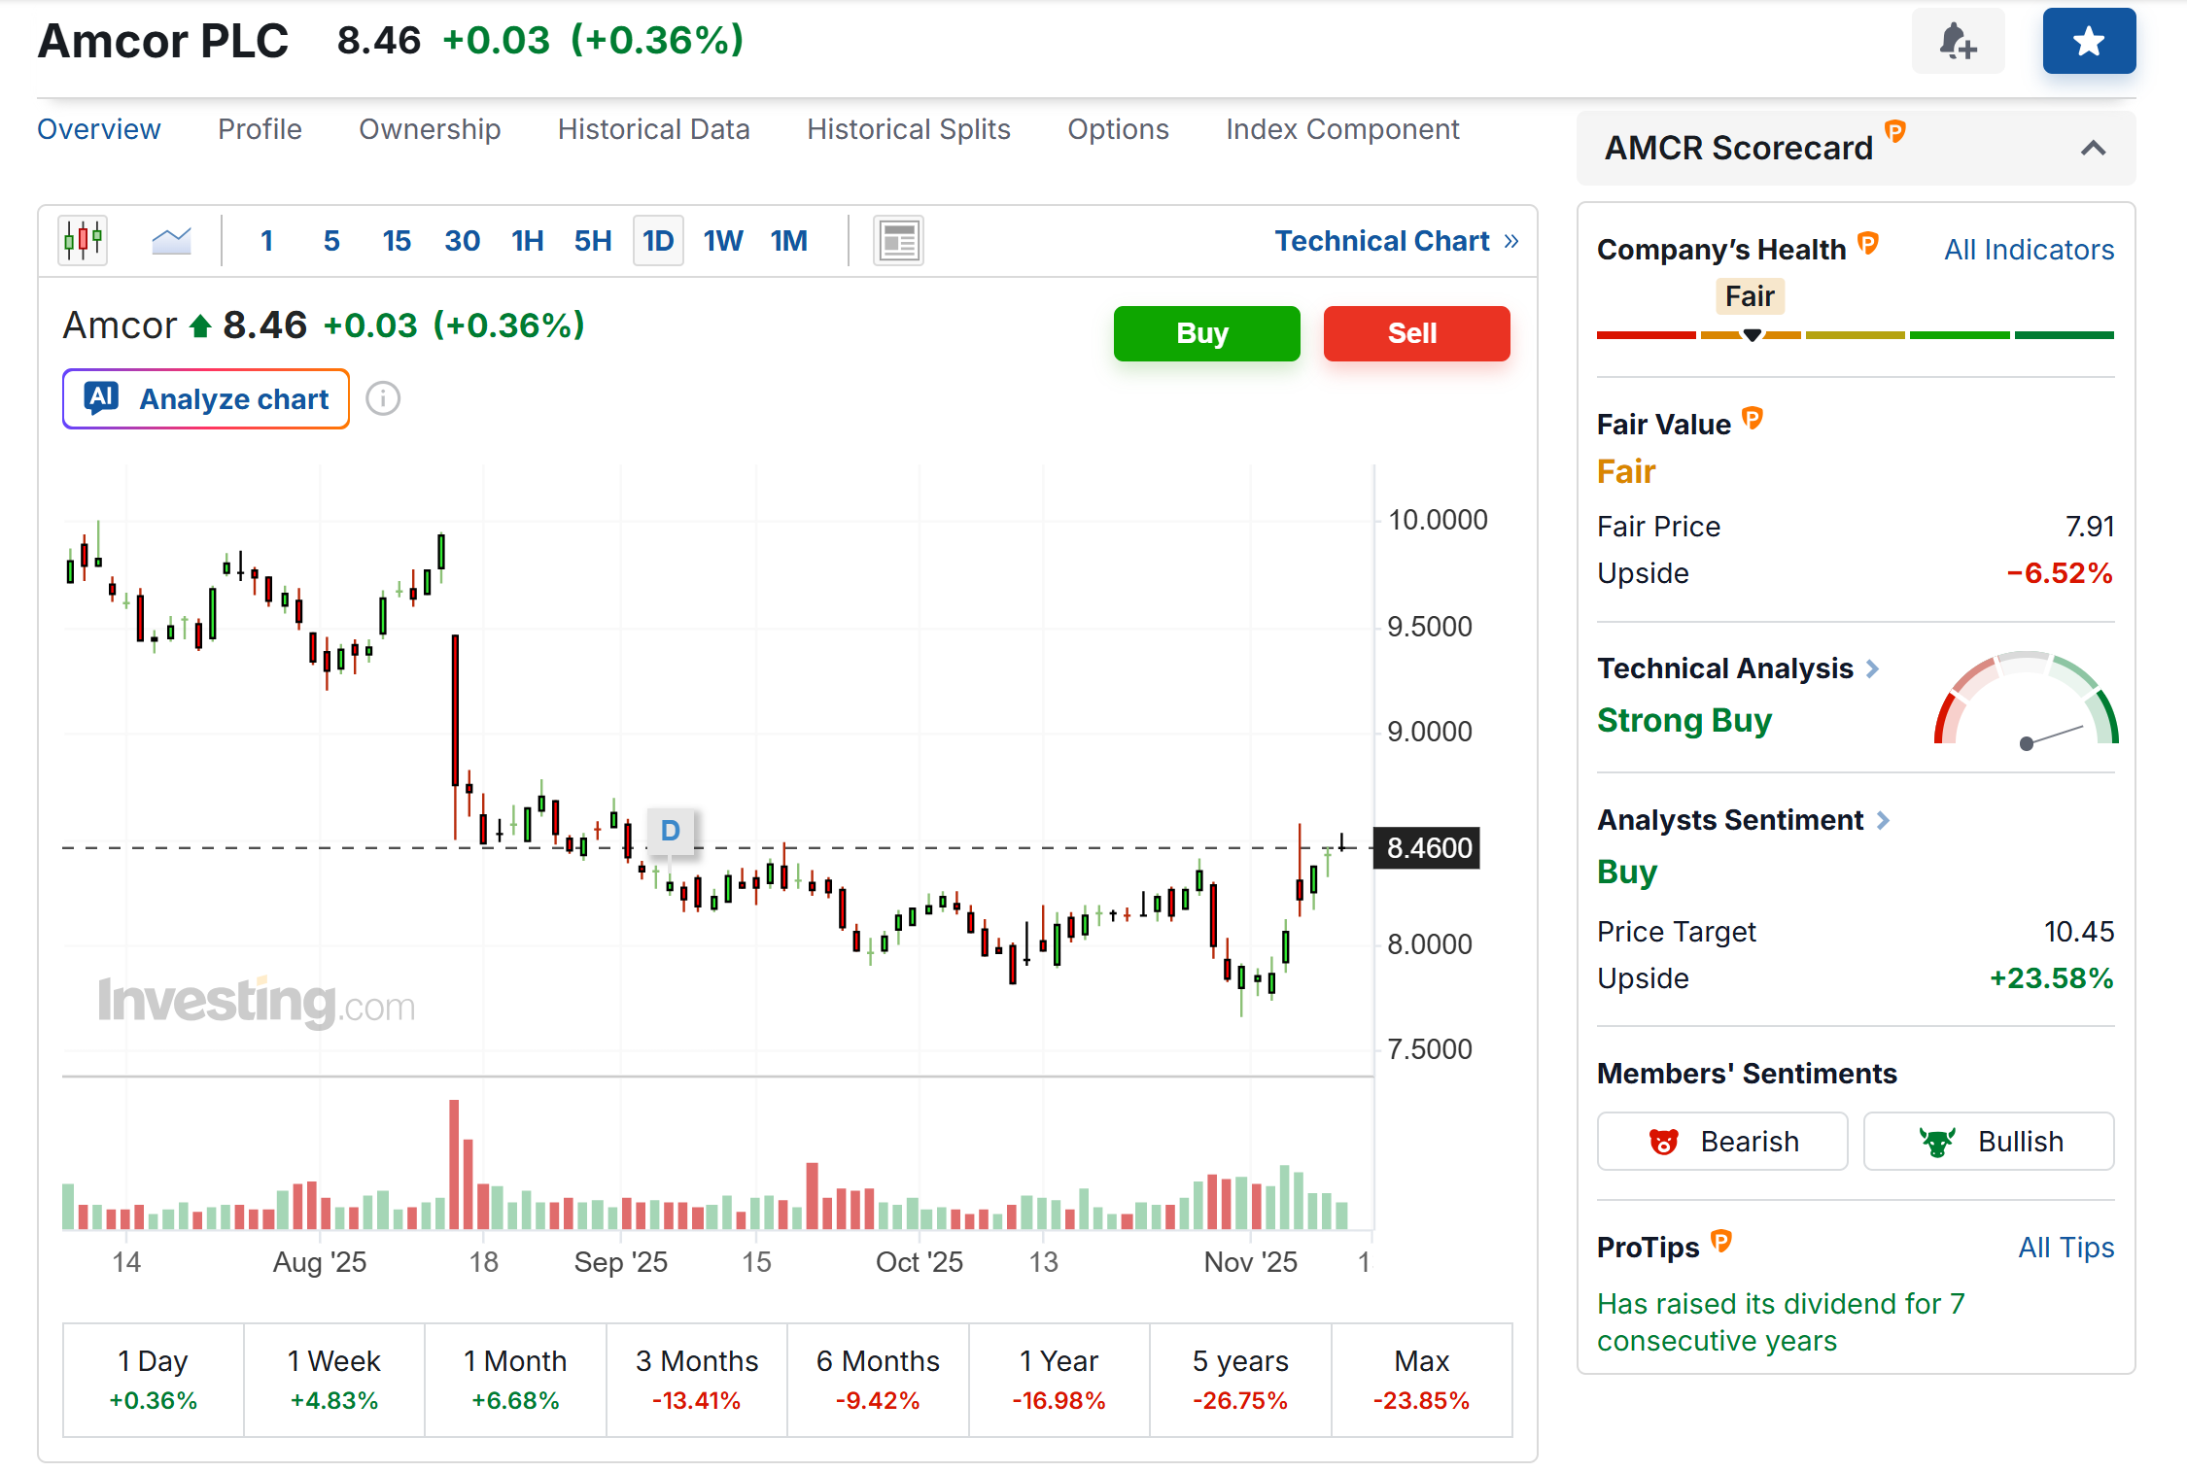Switch to the Historical Data tab

pos(653,128)
